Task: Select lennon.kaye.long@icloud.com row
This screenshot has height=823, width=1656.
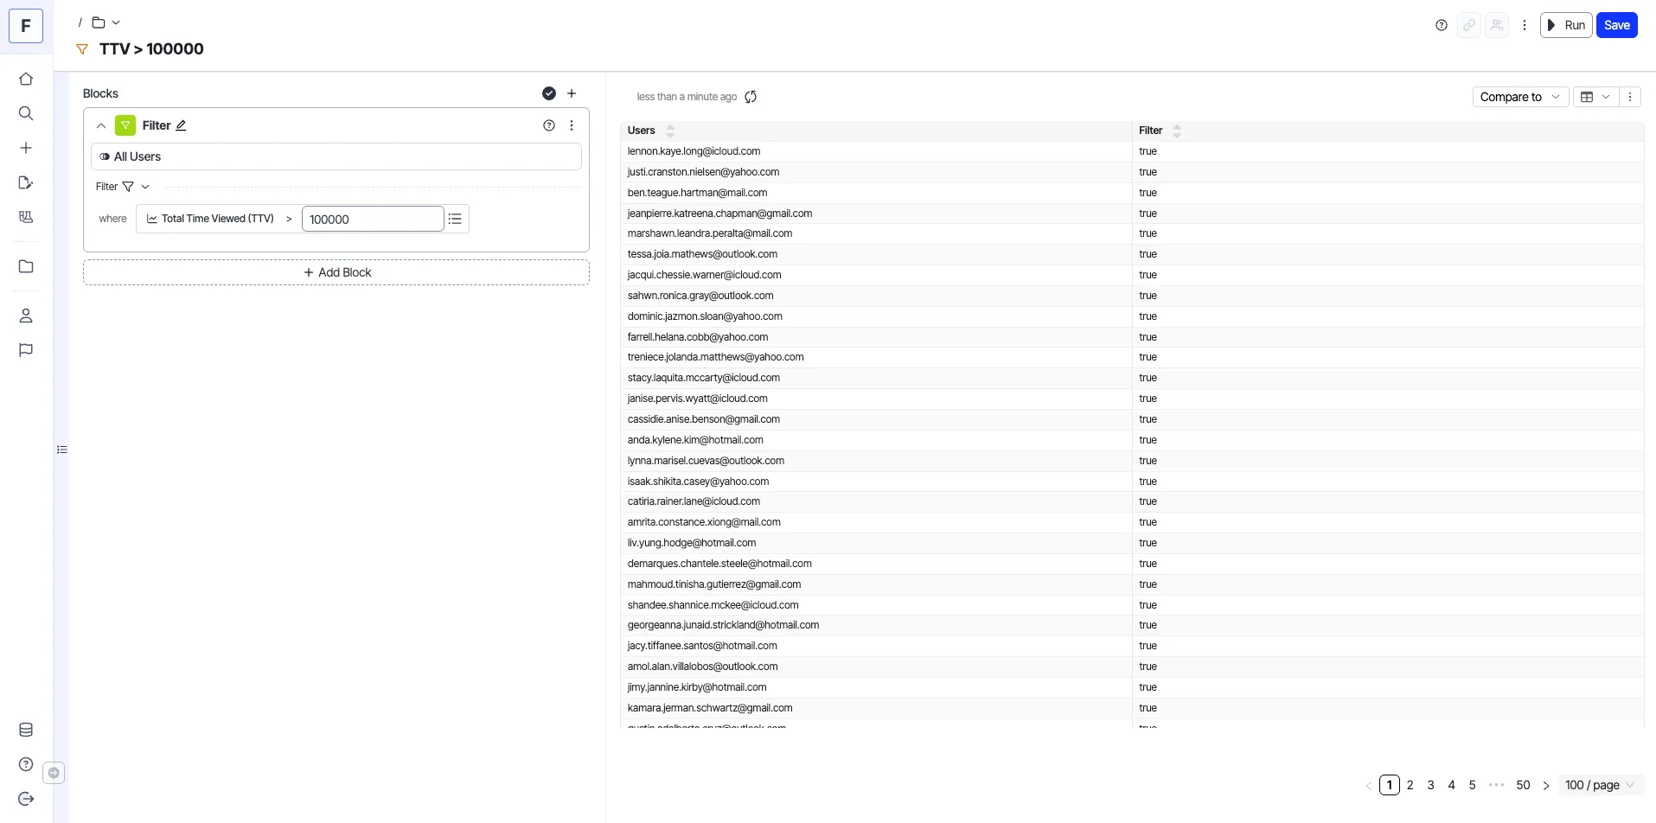Action: (1132, 151)
